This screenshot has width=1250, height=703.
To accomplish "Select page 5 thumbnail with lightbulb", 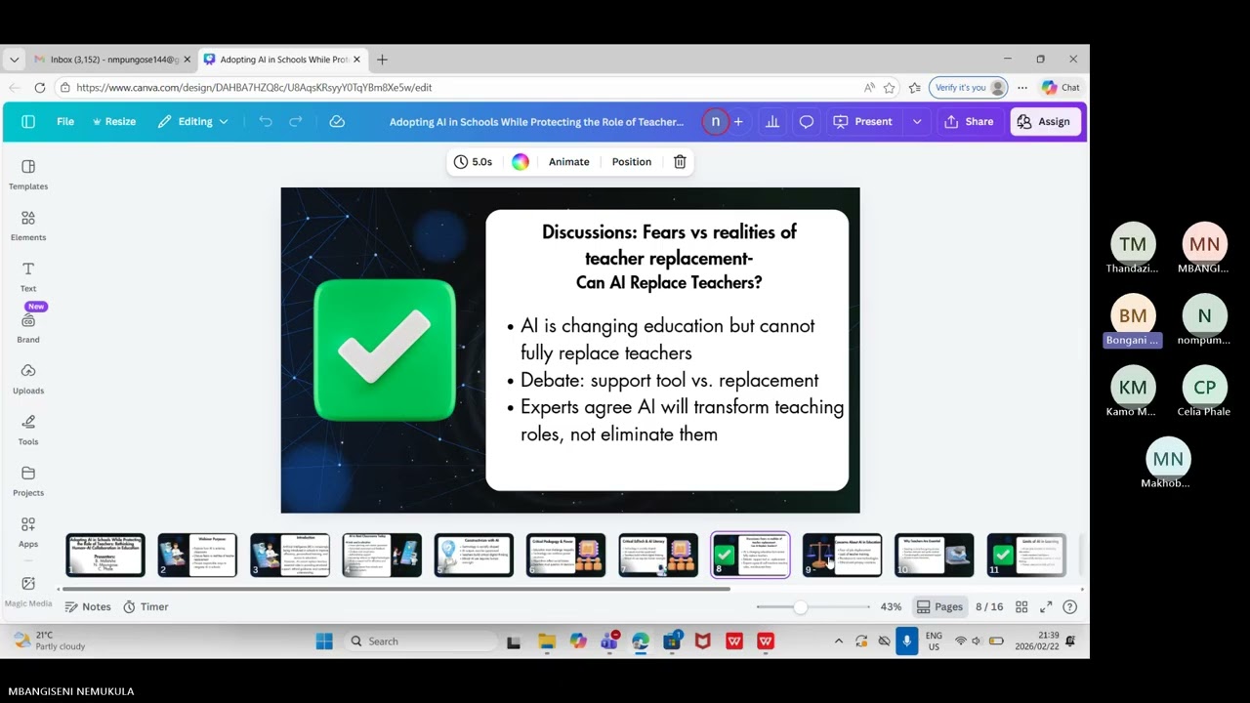I will [474, 555].
